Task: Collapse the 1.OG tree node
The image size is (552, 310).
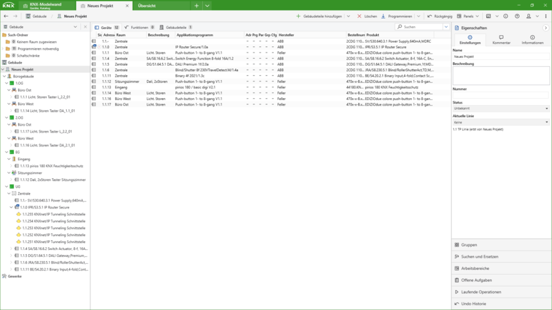Action: 6,83
